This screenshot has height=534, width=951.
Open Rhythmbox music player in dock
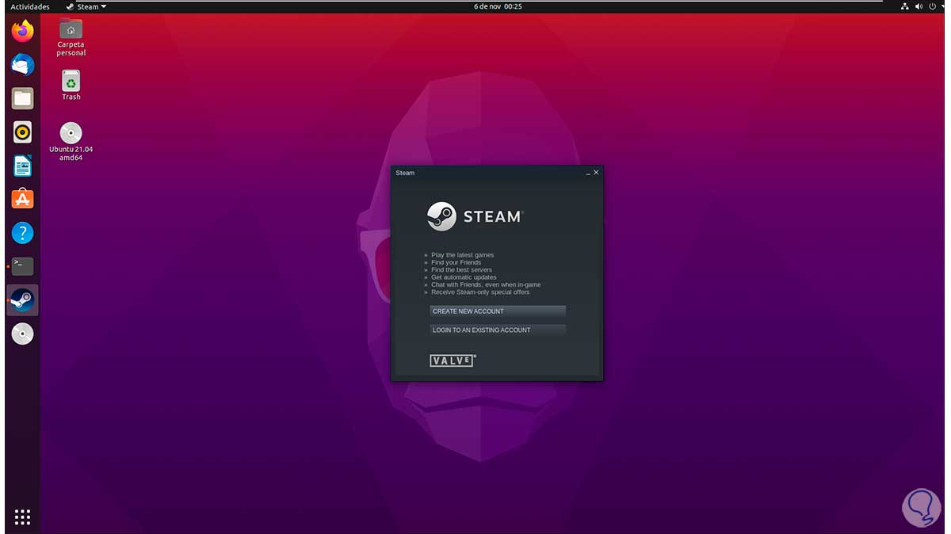click(22, 132)
